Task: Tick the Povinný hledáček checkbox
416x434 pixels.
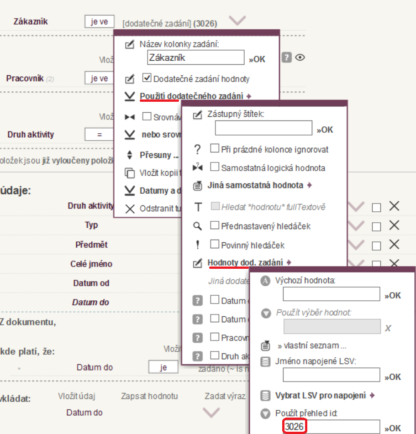Action: [x=214, y=245]
